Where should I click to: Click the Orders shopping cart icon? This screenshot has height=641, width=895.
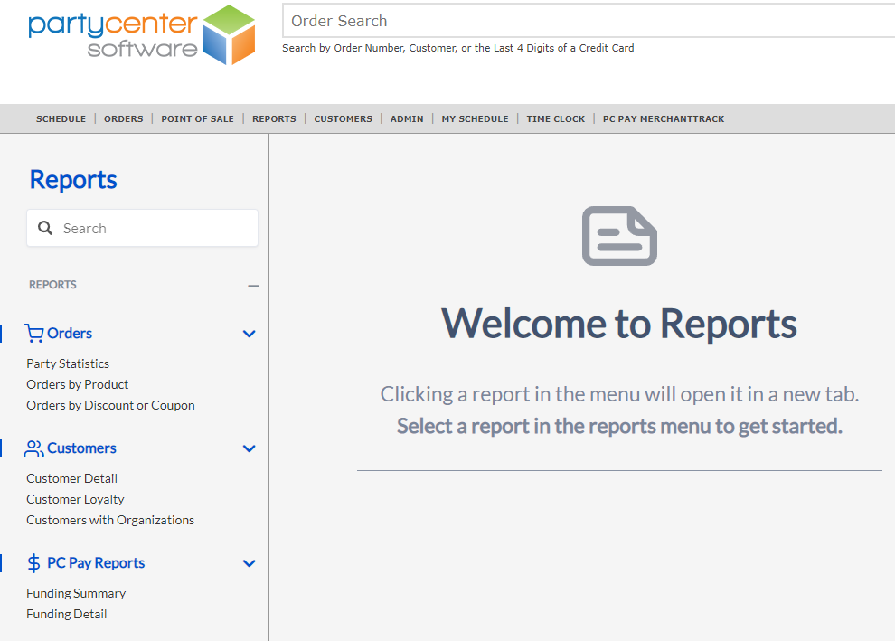[x=33, y=334]
